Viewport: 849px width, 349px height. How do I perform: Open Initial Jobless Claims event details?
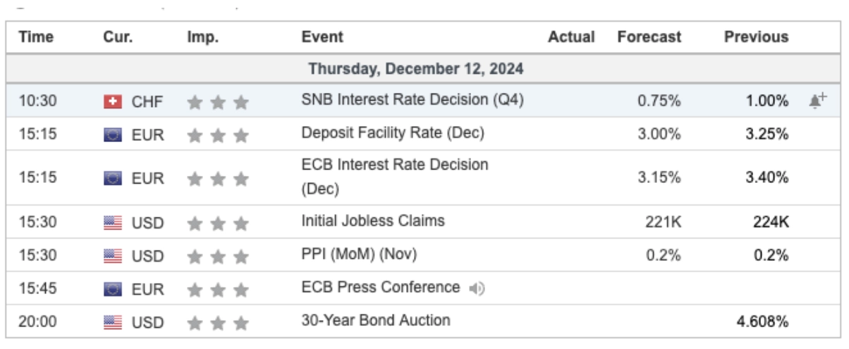373,221
